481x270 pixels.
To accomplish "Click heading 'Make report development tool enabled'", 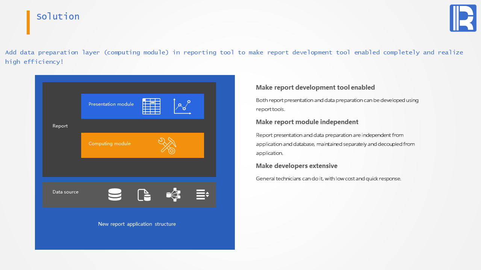I will (x=315, y=87).
